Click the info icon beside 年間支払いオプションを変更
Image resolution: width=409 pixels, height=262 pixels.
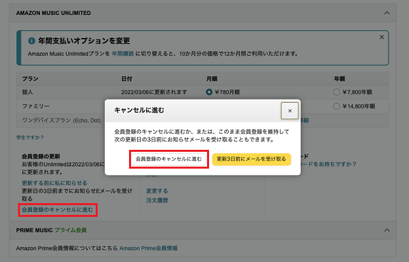[x=31, y=41]
